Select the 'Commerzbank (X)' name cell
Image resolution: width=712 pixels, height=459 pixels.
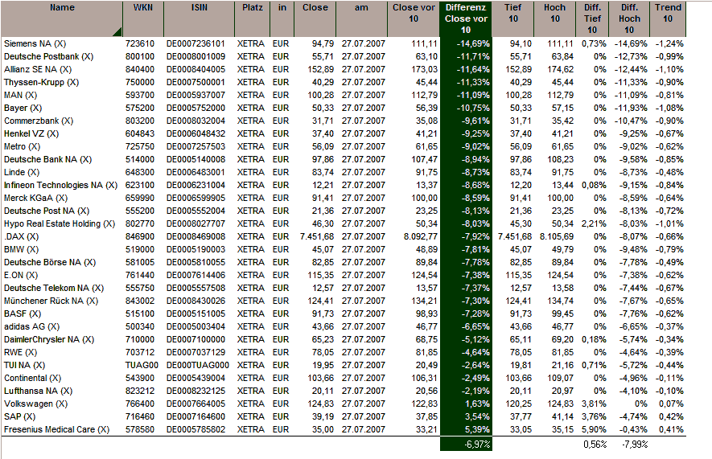click(39, 121)
